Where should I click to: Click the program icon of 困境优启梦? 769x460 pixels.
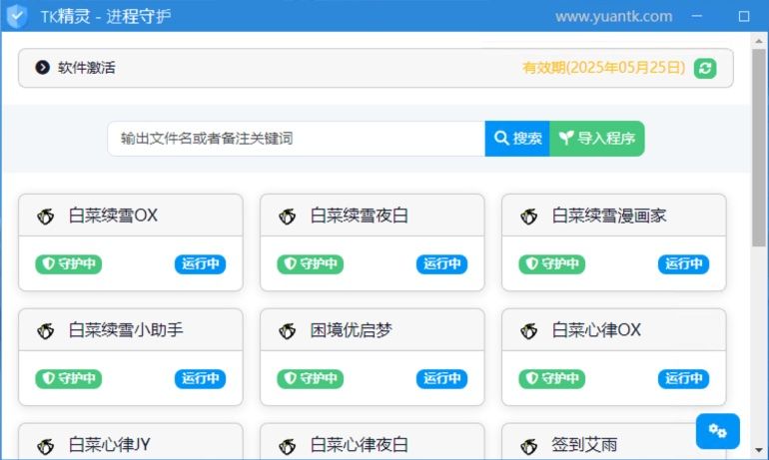(288, 330)
